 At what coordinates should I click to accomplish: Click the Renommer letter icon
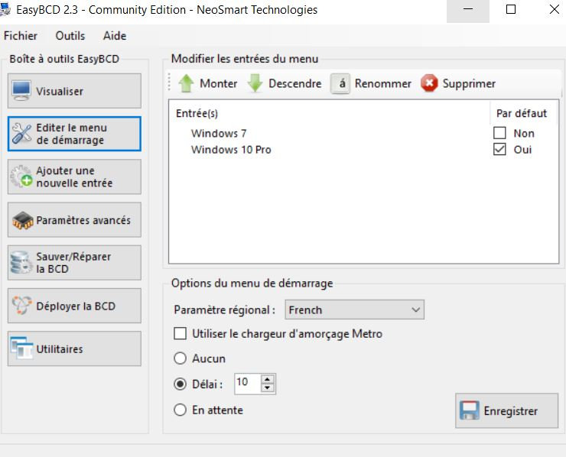point(340,83)
